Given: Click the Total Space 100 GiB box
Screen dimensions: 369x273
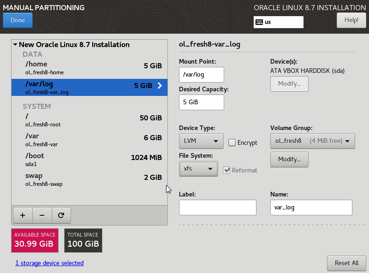Looking at the screenshot, I should [83, 241].
